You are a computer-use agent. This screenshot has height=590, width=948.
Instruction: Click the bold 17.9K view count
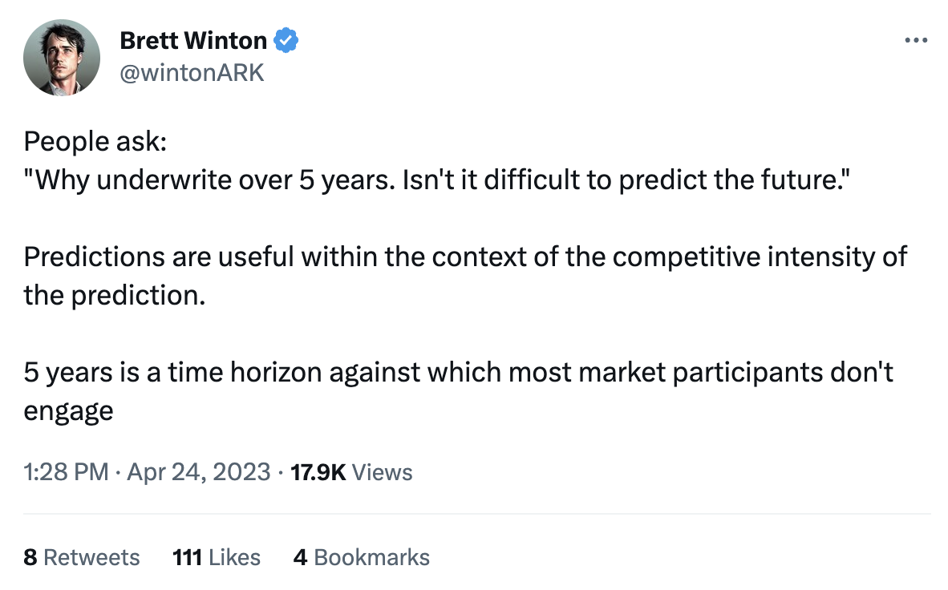[318, 472]
